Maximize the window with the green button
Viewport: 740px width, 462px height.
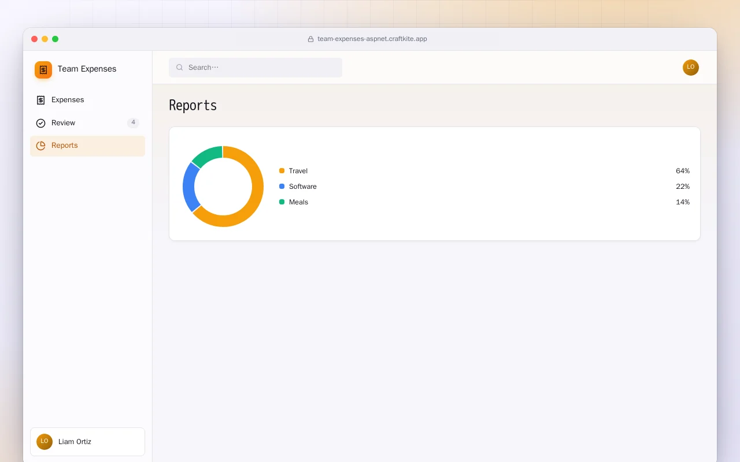point(55,39)
